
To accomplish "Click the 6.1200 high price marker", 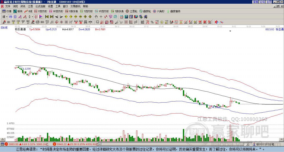I will pyautogui.click(x=26, y=69).
